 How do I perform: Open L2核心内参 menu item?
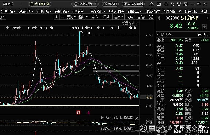pyautogui.click(x=117, y=11)
